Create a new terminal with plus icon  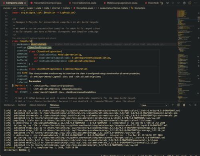pyautogui.click(x=173, y=105)
